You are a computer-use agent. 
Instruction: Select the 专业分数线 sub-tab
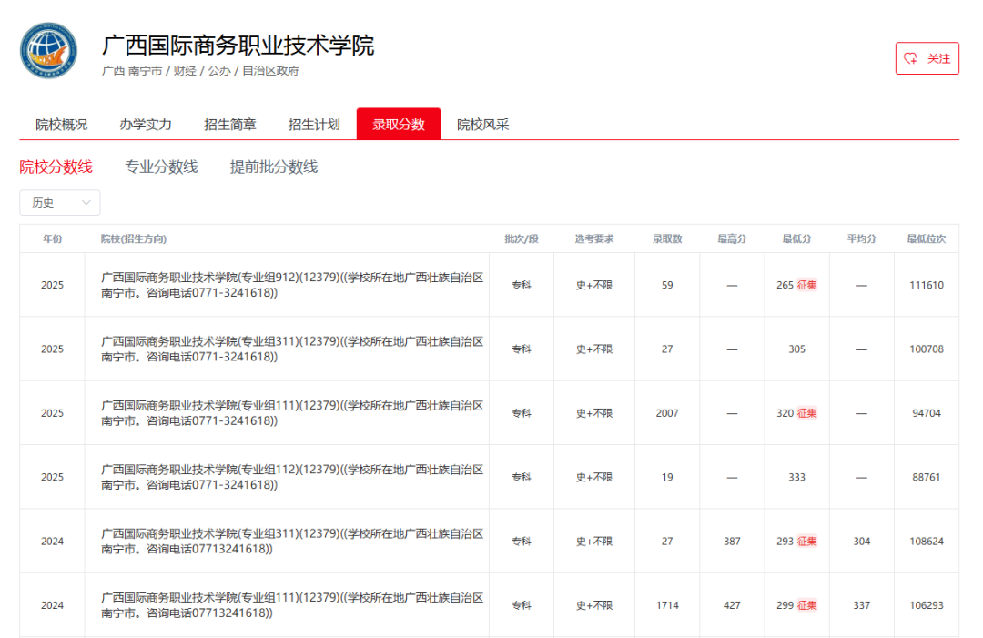point(161,167)
